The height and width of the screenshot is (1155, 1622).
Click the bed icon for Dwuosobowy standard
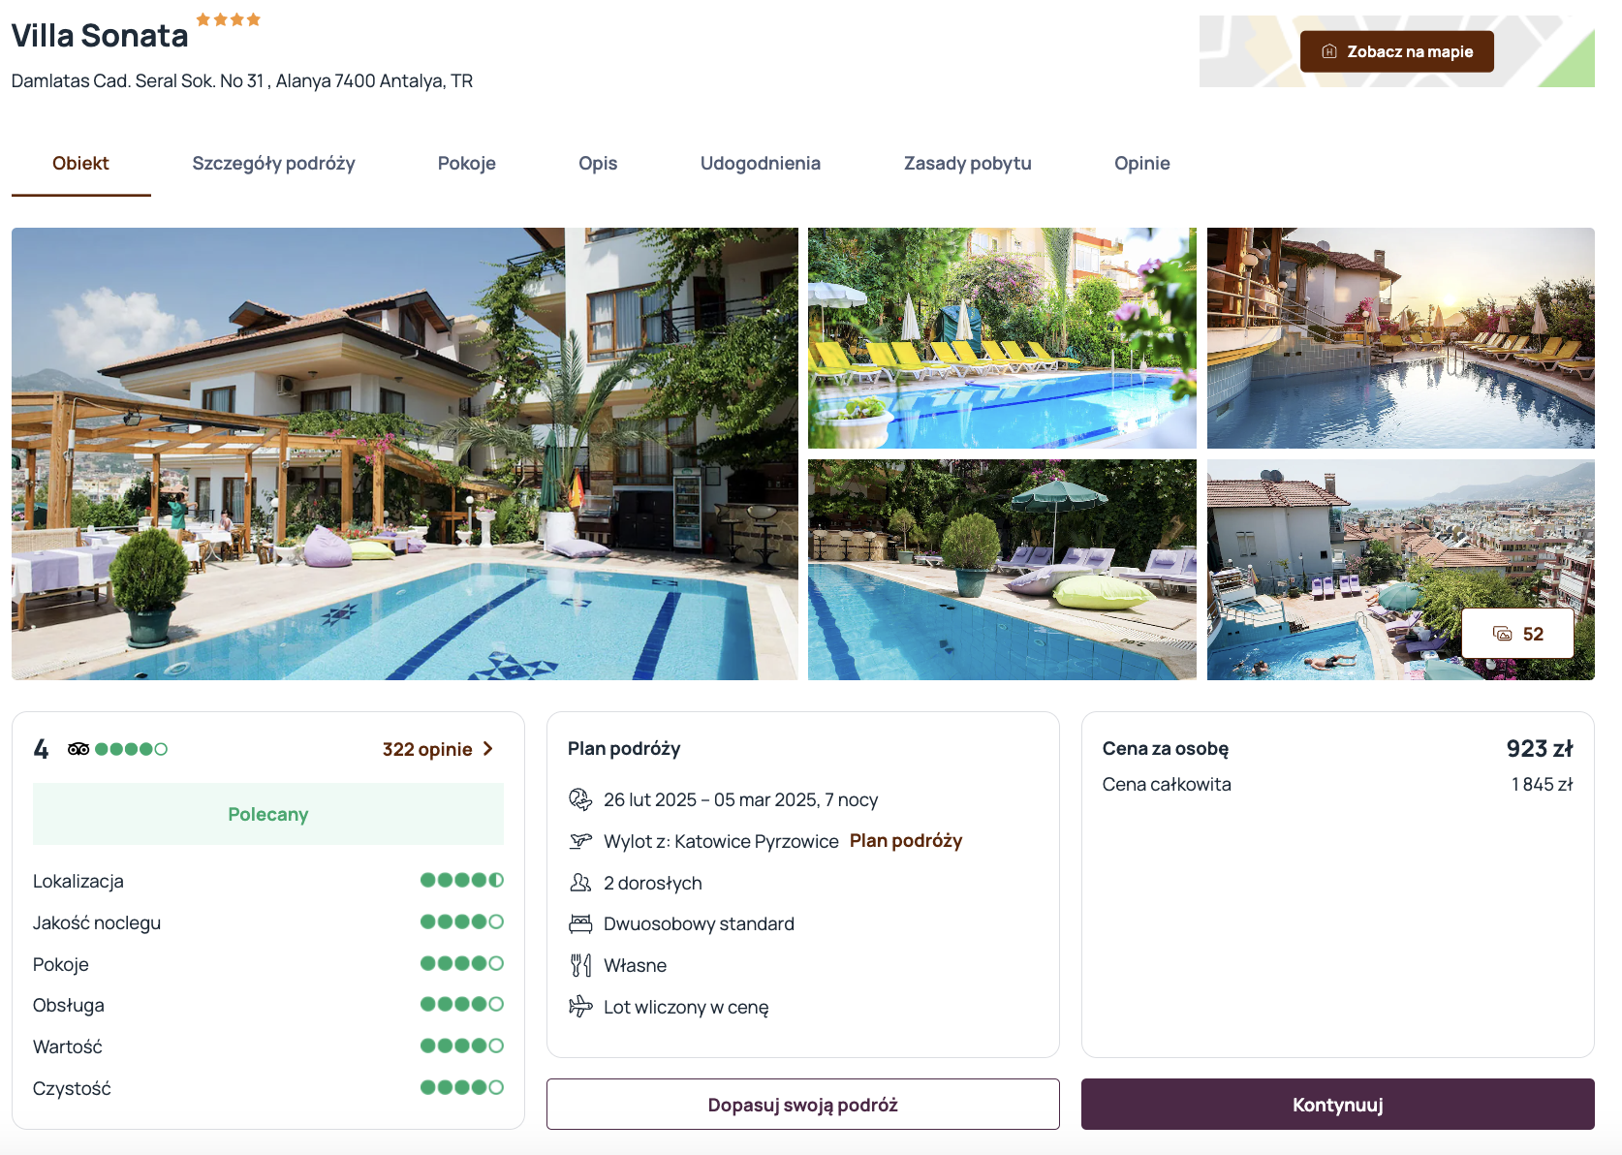coord(580,923)
